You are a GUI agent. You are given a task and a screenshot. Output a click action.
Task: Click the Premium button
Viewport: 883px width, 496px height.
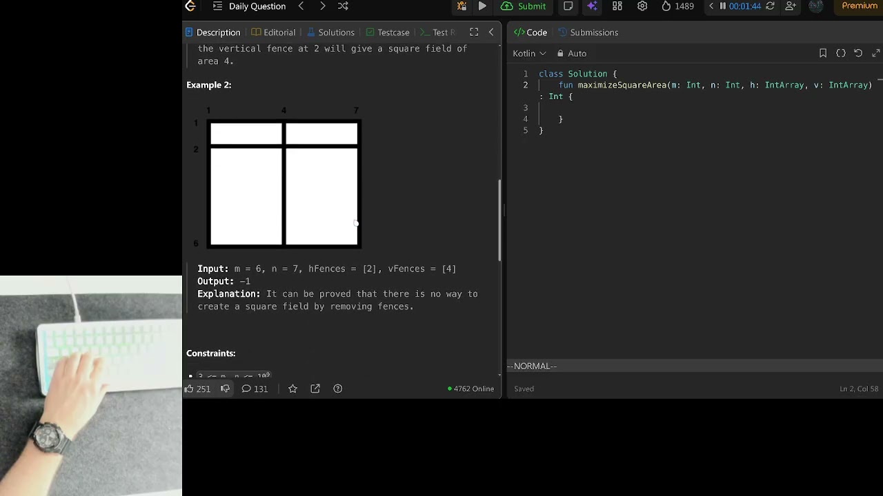click(x=860, y=6)
